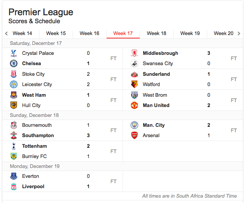This screenshot has height=203, width=246.
Task: Select the Week 20 tab
Action: (224, 34)
